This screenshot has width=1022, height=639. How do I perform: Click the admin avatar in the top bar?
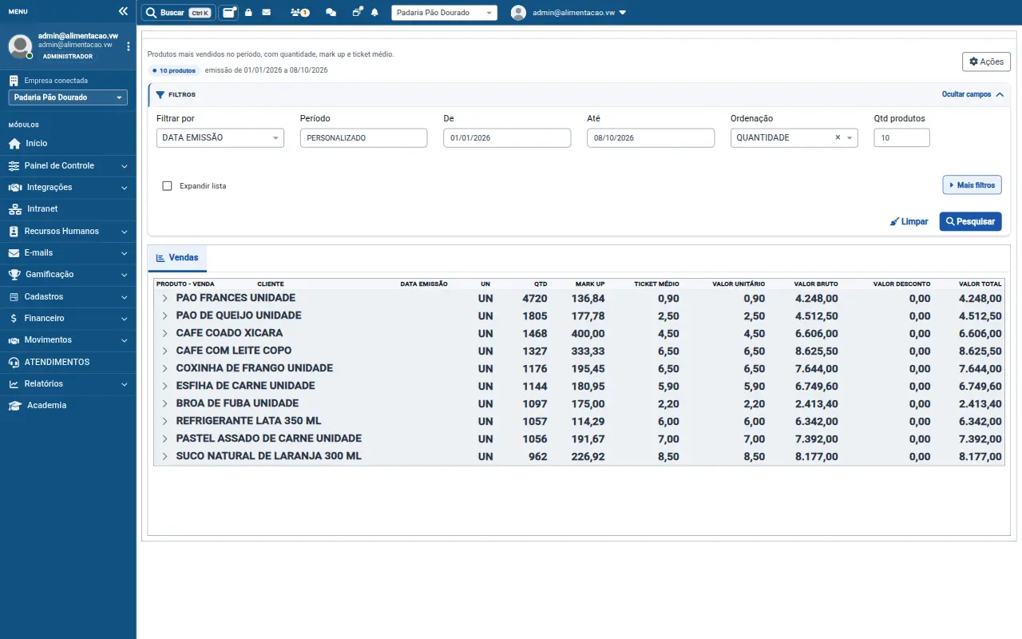click(x=519, y=13)
